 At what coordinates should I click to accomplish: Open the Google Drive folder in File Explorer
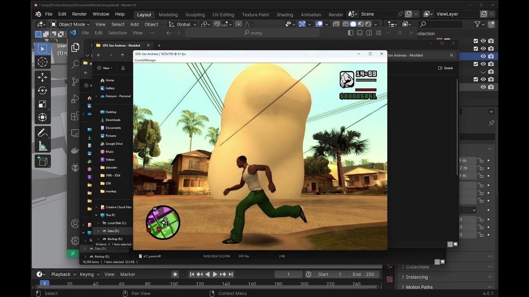click(x=114, y=144)
